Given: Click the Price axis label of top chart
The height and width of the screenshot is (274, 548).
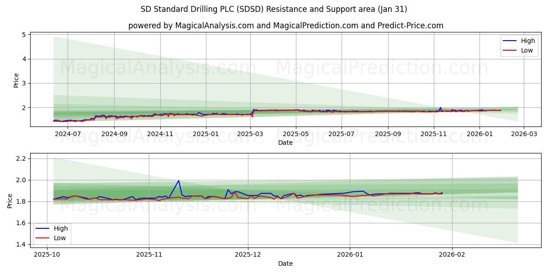Looking at the screenshot, I should coord(17,79).
